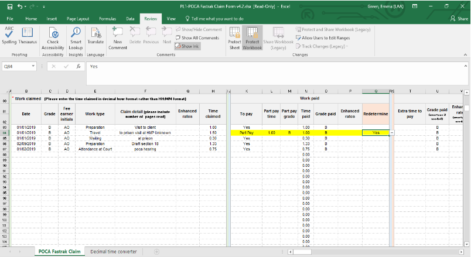Save the workbook from quick access toolbar
The image size is (471, 257).
coord(9,6)
